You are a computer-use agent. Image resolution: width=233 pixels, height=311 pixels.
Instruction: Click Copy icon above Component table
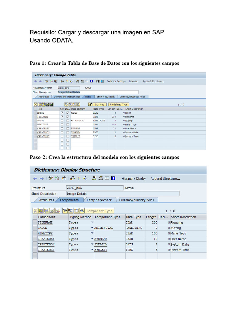coord(41,211)
